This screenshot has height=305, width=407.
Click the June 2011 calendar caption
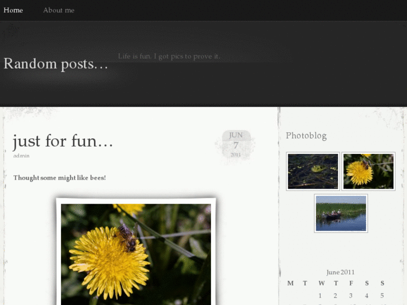(x=340, y=272)
